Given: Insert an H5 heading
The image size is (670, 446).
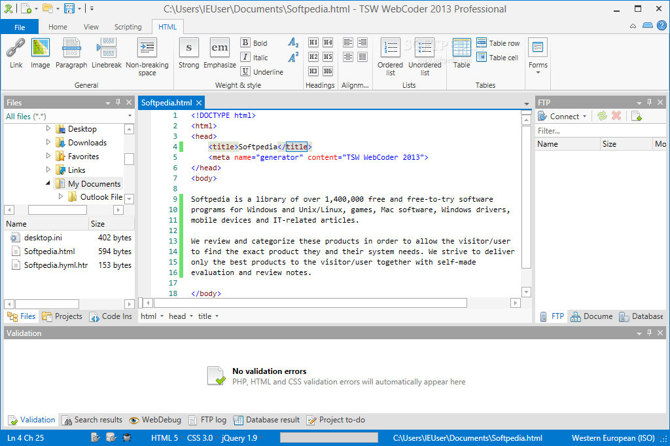Looking at the screenshot, I should click(328, 56).
